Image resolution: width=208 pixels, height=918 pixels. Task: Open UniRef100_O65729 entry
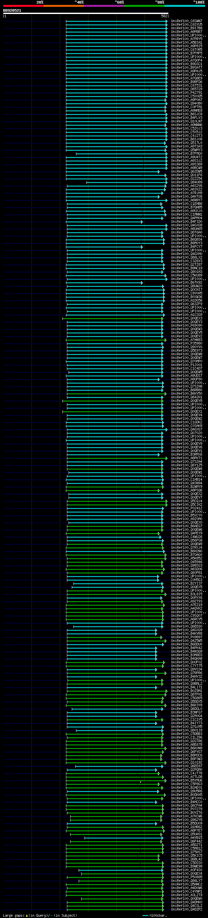[x=186, y=89]
